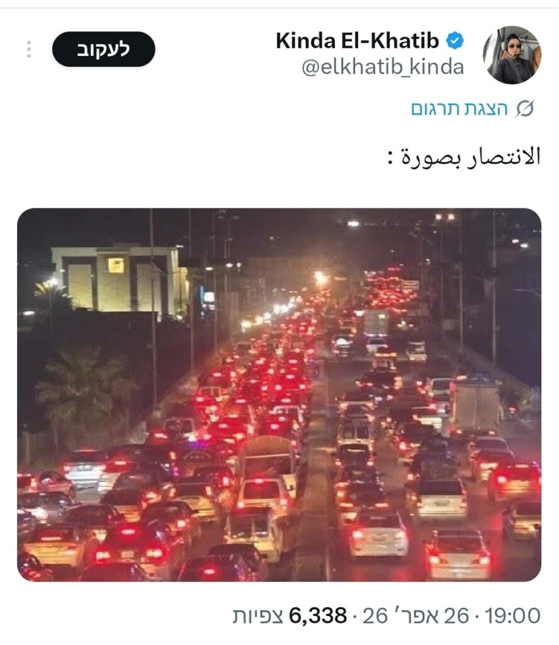Click the blue verified badge
Viewport: 559px width, 645px height.
coord(455,41)
